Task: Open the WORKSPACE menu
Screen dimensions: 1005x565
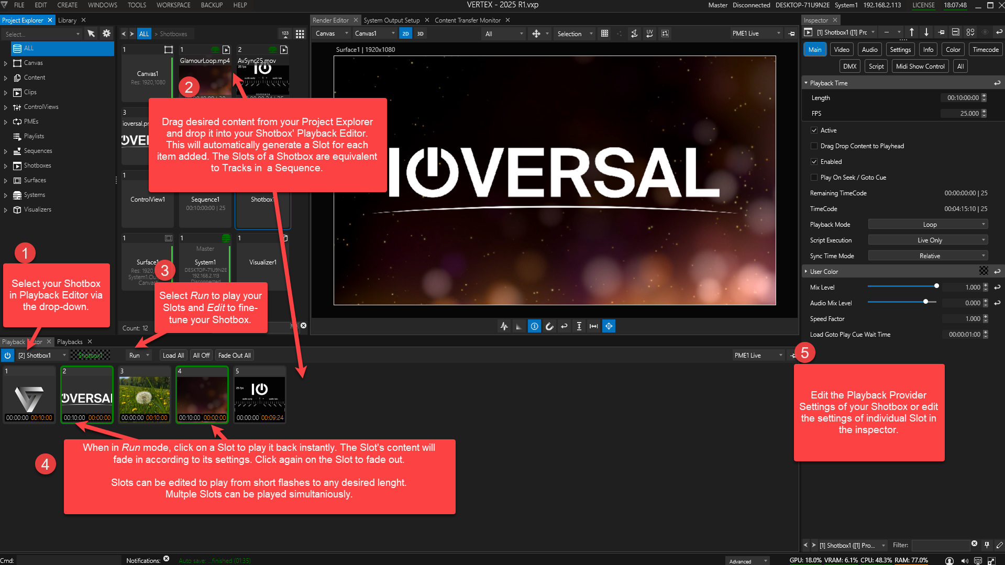Action: coord(173,5)
